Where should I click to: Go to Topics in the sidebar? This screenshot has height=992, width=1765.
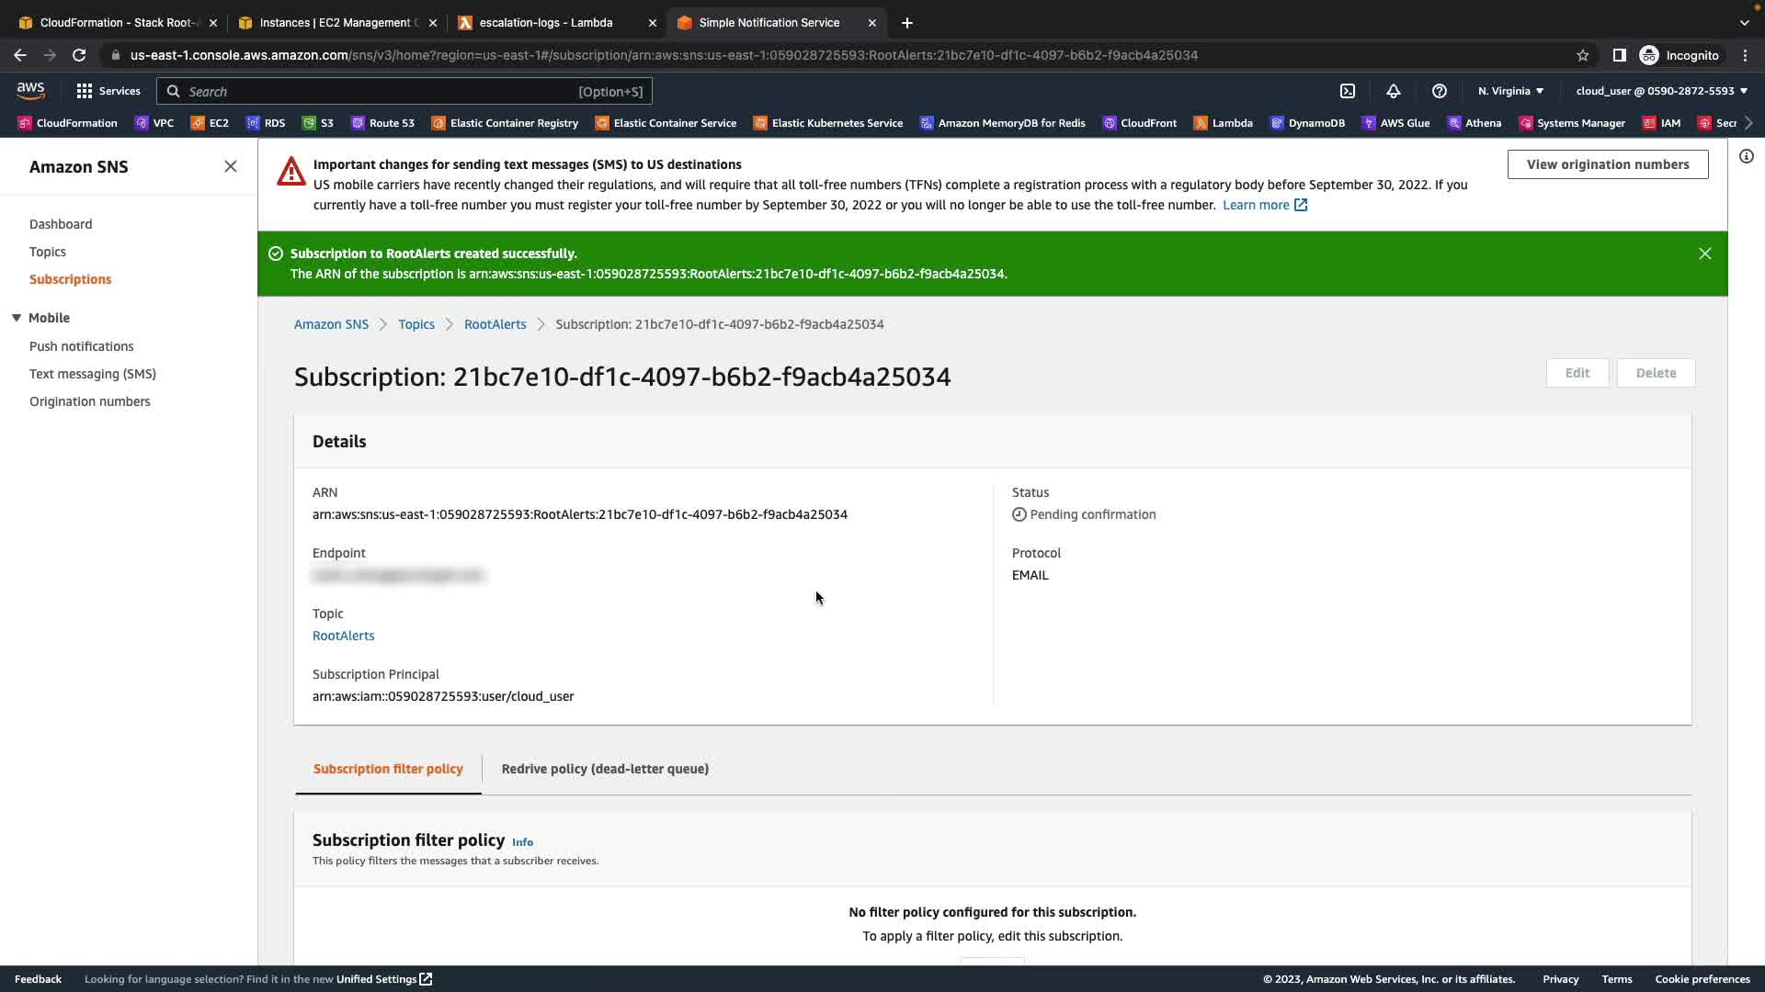pyautogui.click(x=48, y=252)
